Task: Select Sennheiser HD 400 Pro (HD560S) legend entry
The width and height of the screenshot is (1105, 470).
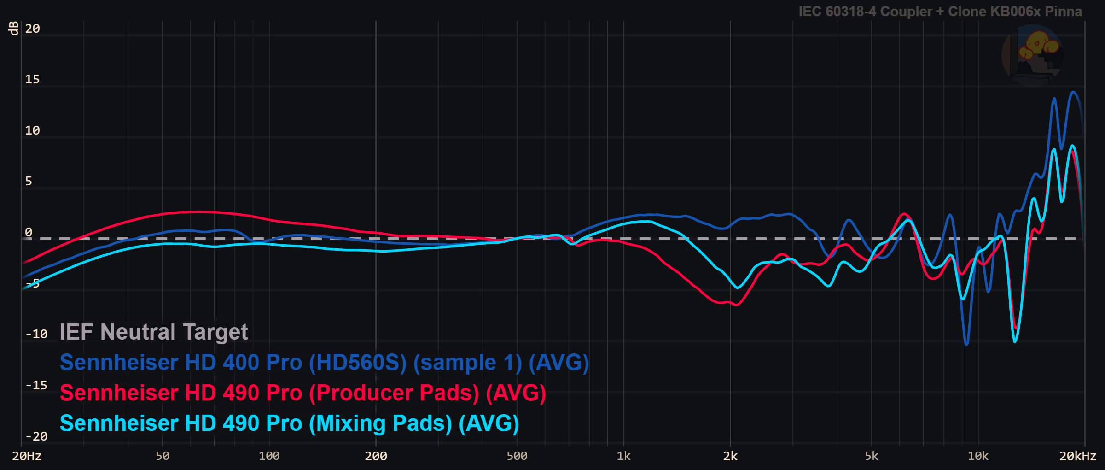Action: [325, 363]
